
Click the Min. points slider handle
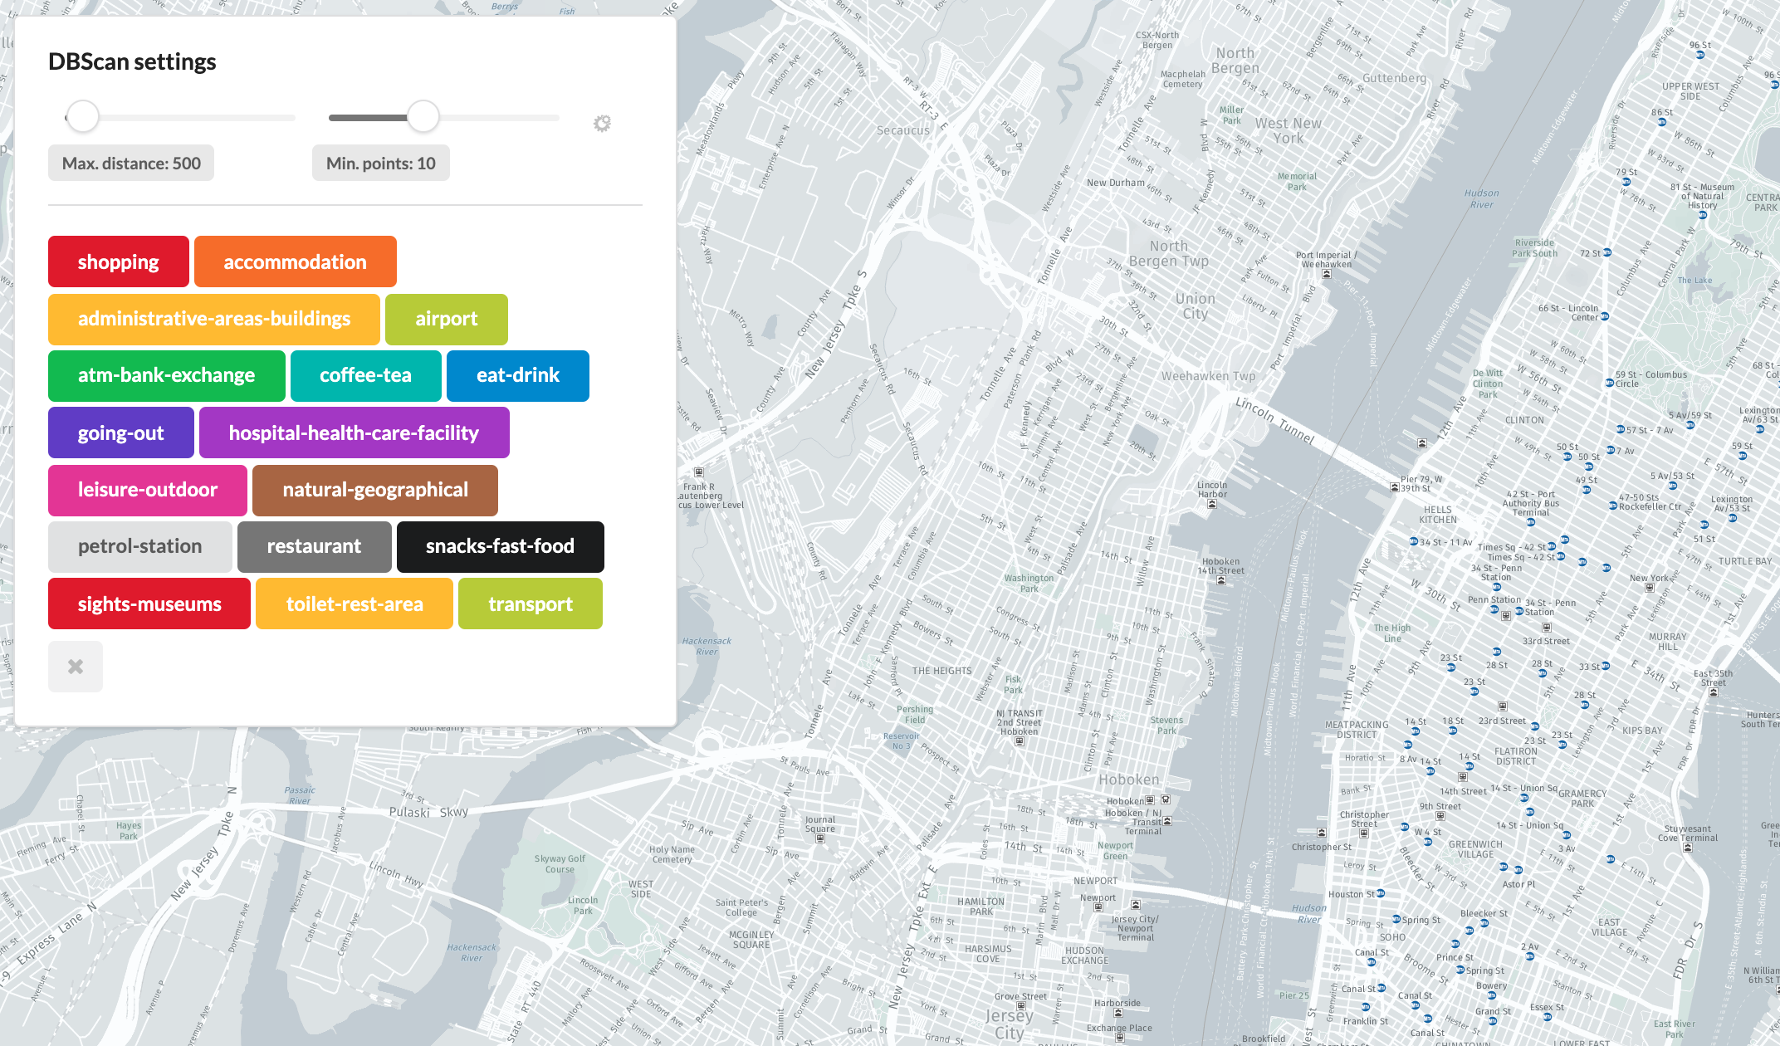click(x=423, y=117)
